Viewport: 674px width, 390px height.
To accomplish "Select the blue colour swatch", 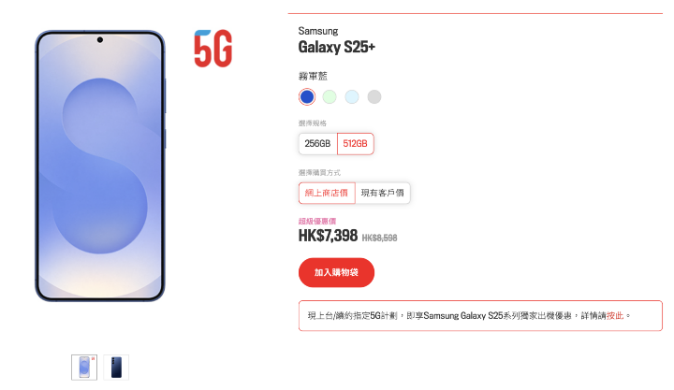I will click(306, 96).
